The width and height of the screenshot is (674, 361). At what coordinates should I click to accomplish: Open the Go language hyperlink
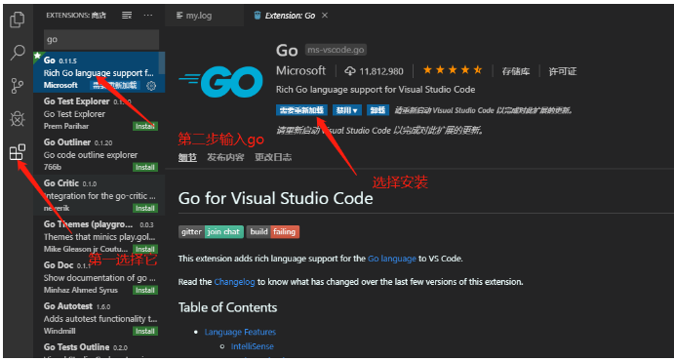pyautogui.click(x=391, y=259)
